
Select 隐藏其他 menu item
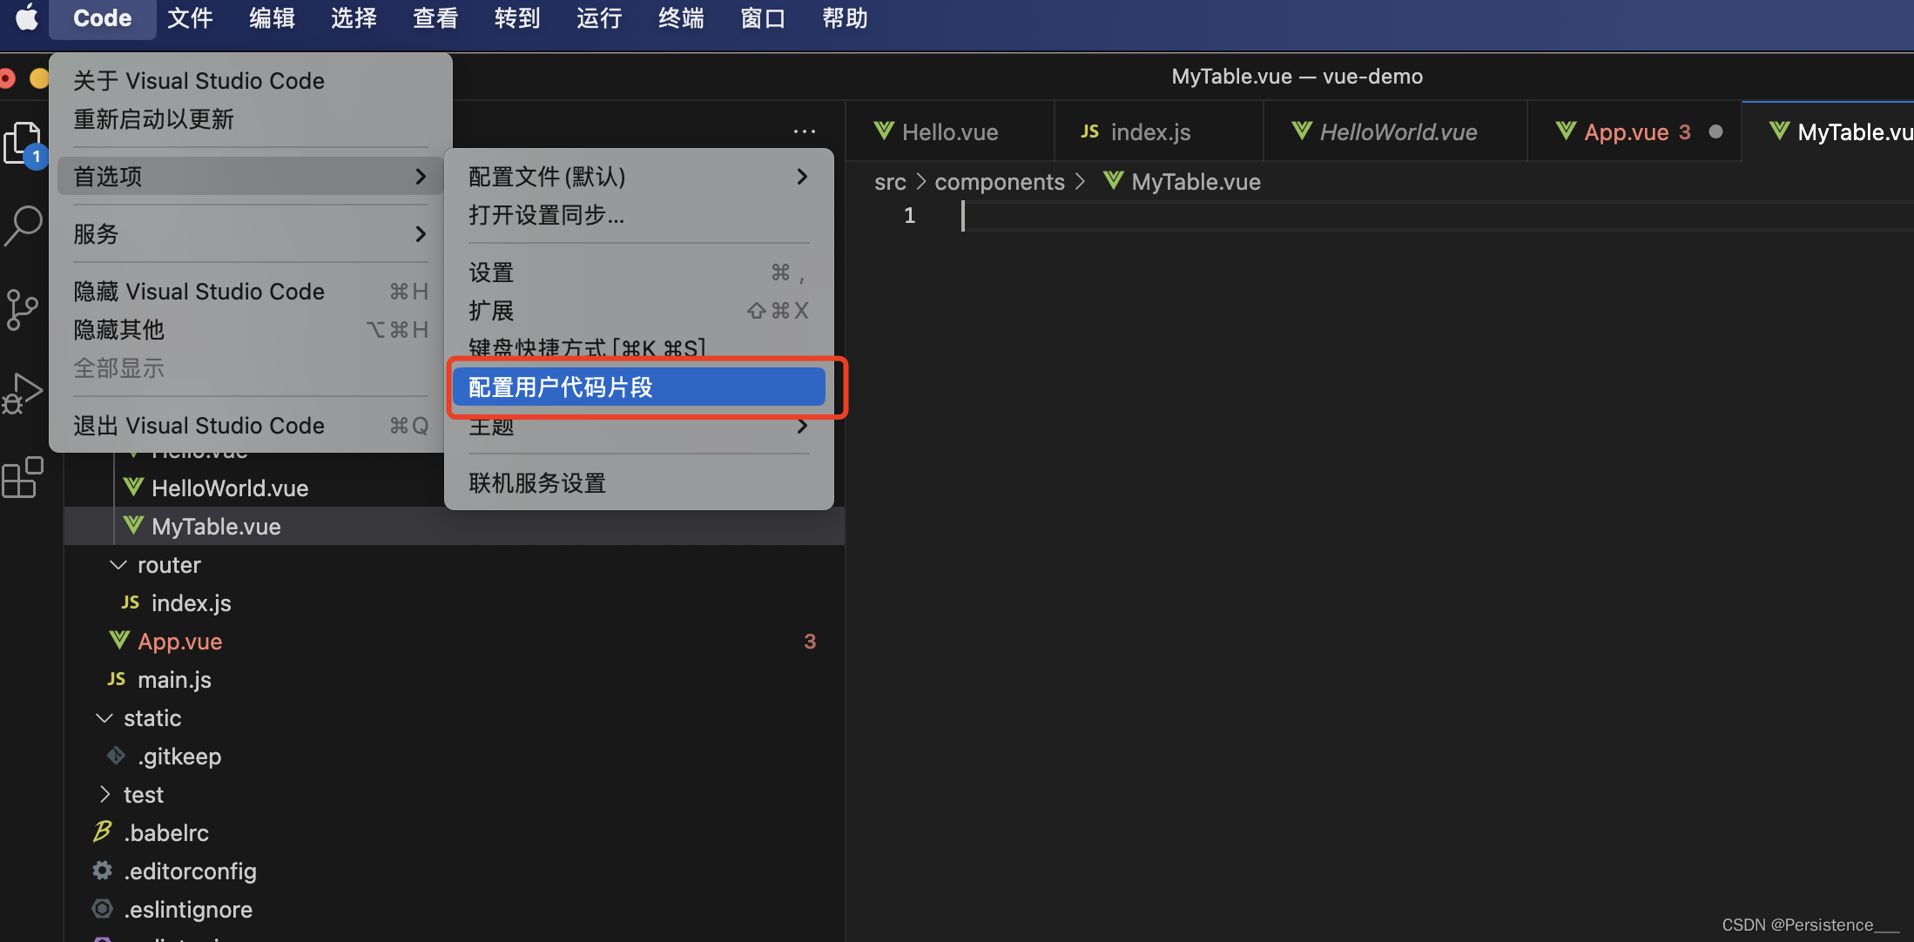(x=250, y=329)
